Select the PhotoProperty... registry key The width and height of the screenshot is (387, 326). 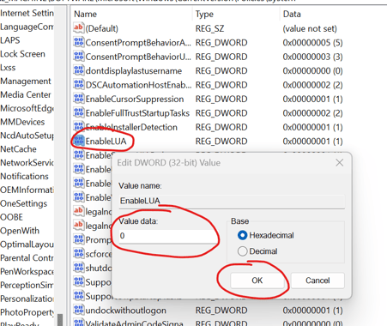[27, 312]
